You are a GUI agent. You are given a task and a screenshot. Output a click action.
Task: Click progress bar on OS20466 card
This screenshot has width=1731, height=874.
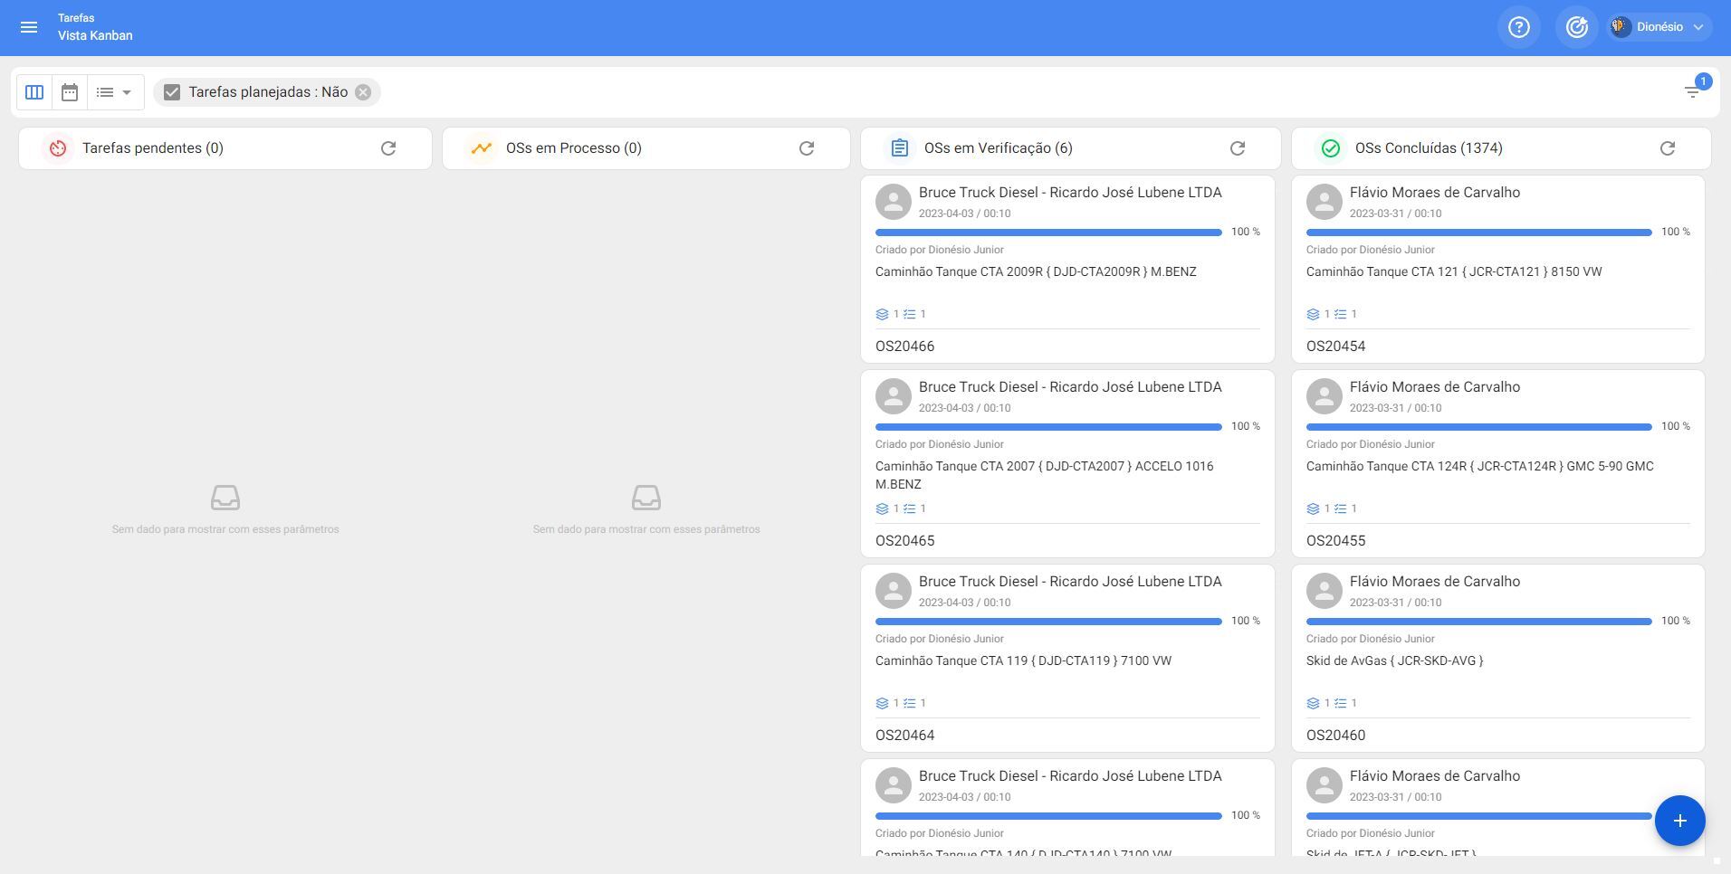point(1048,233)
